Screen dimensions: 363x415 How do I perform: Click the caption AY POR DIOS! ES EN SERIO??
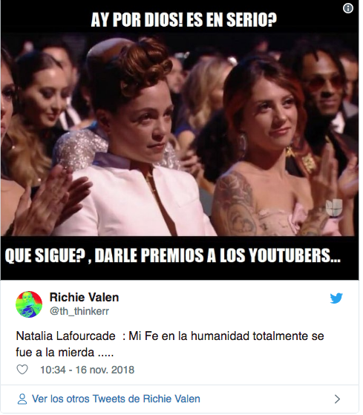(x=186, y=20)
